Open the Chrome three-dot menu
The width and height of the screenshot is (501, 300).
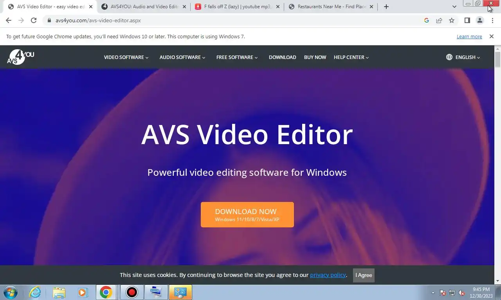[492, 20]
